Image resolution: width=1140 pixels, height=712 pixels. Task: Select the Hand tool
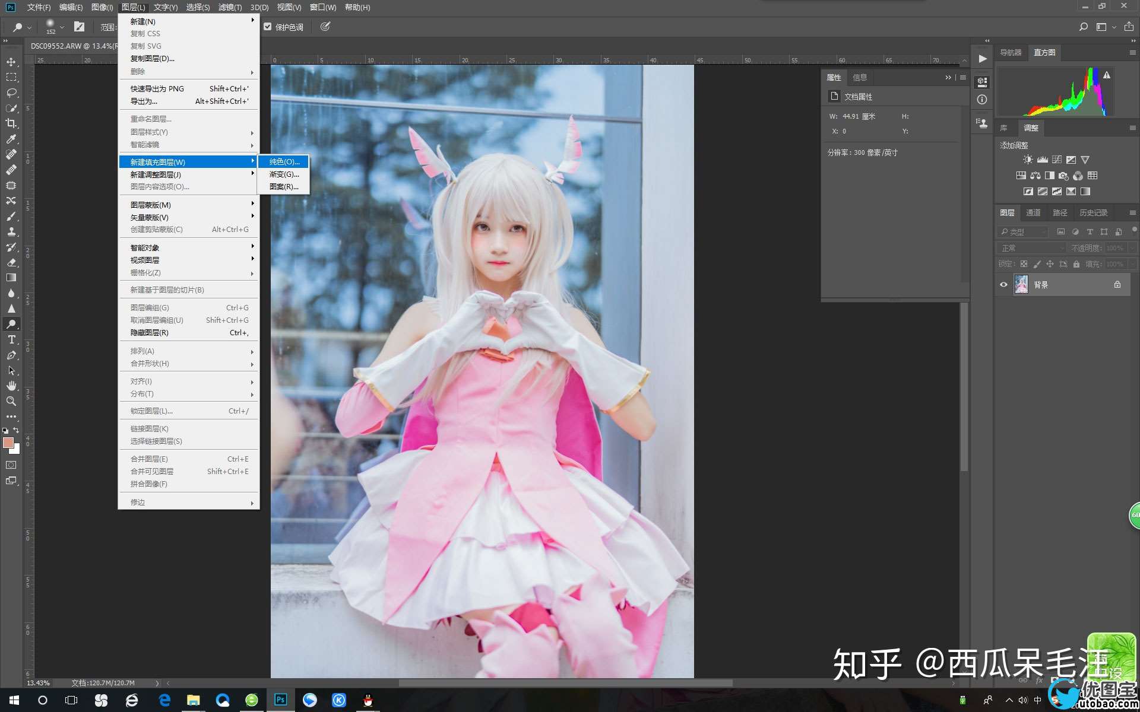tap(11, 386)
